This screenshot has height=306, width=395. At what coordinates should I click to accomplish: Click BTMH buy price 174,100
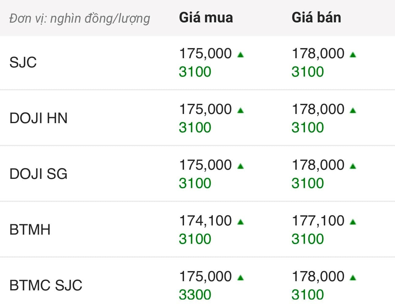point(205,221)
